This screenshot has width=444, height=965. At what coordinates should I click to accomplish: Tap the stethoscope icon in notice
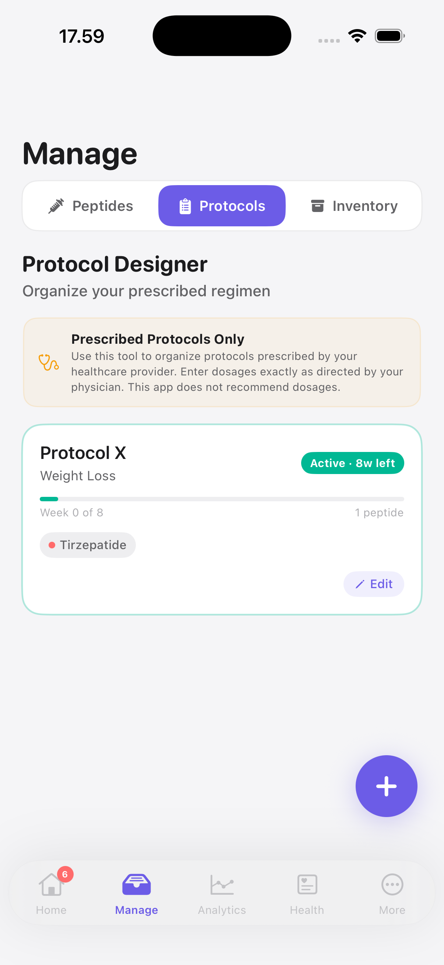[x=49, y=362]
